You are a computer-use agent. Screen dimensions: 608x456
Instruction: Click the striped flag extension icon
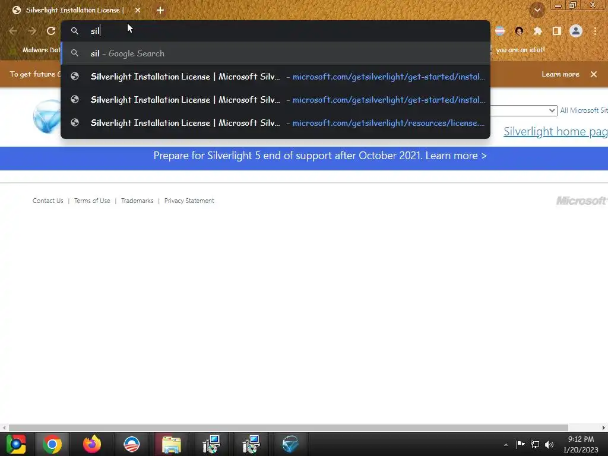500,31
